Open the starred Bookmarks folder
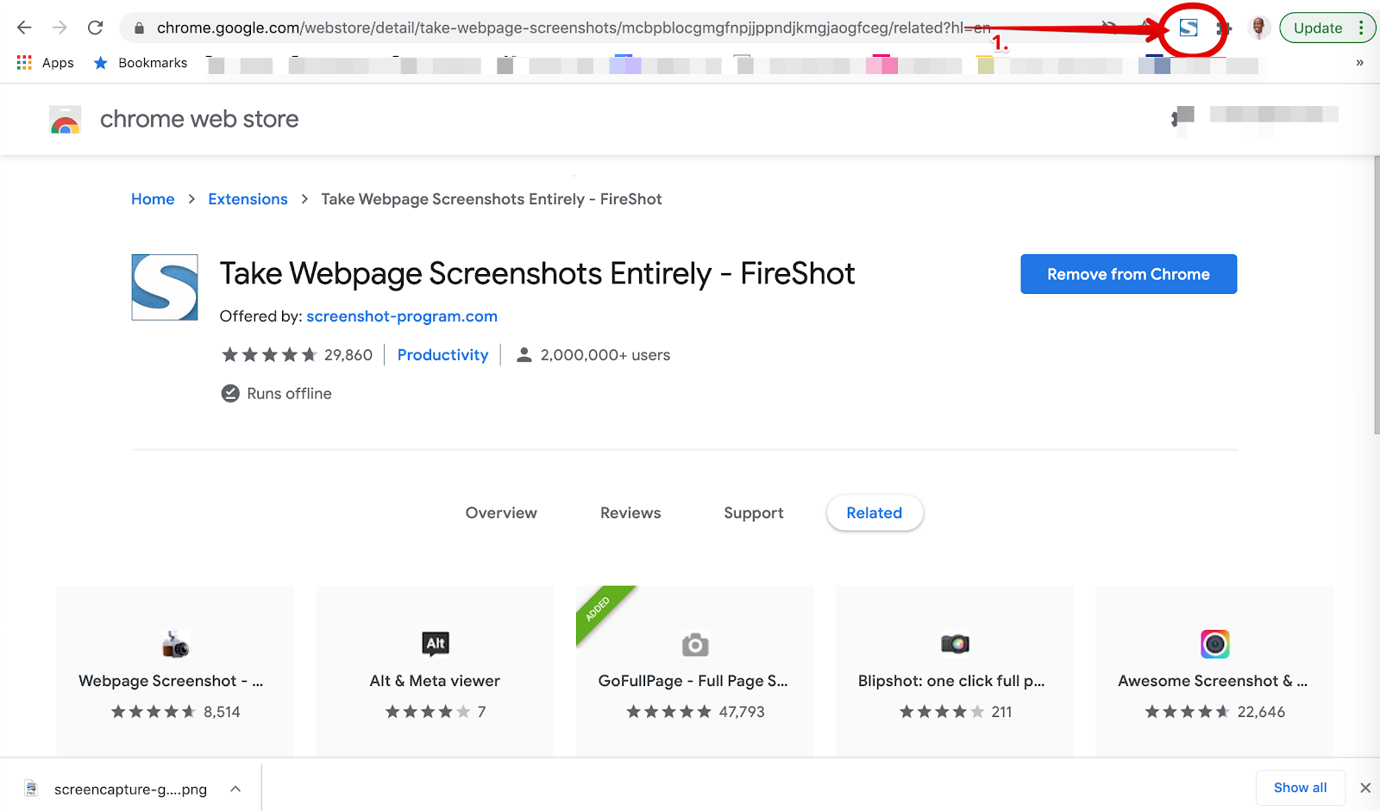Viewport: 1380px width, 811px height. click(x=141, y=63)
